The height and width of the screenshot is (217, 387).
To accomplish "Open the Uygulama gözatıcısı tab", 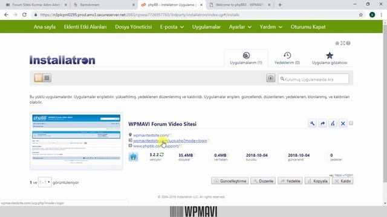I will pyautogui.click(x=330, y=58).
